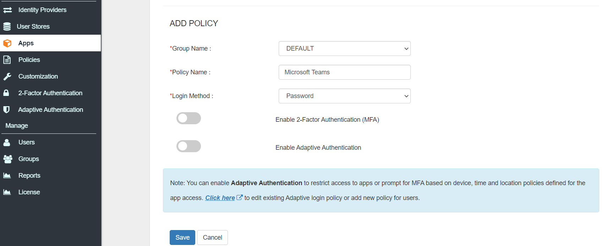Click the Reports chart icon
606x246 pixels.
[7, 176]
